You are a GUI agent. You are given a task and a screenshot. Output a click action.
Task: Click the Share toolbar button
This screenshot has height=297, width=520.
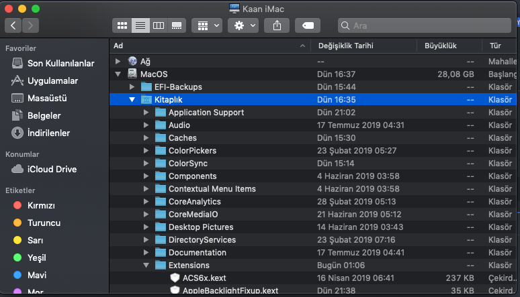click(x=277, y=25)
